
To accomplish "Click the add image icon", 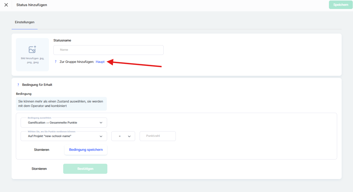I will 32,49.
